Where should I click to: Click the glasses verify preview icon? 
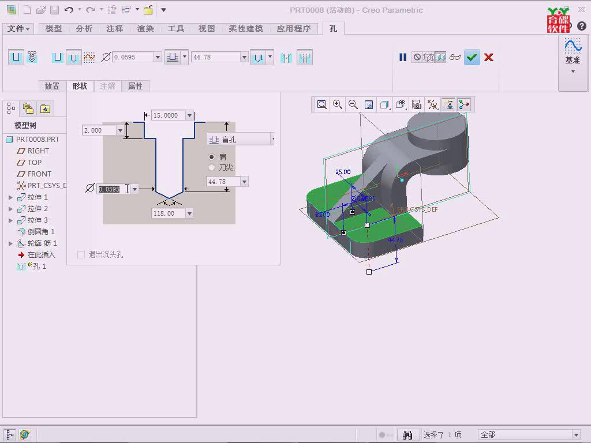click(455, 57)
